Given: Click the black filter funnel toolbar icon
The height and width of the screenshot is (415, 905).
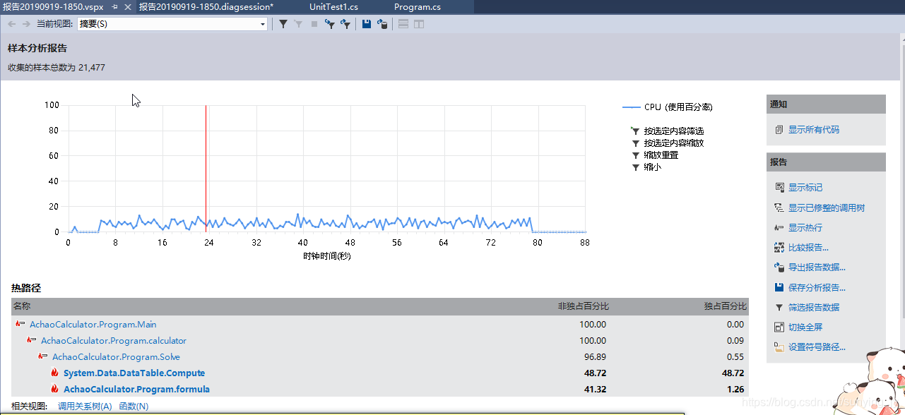Looking at the screenshot, I should click(x=283, y=24).
